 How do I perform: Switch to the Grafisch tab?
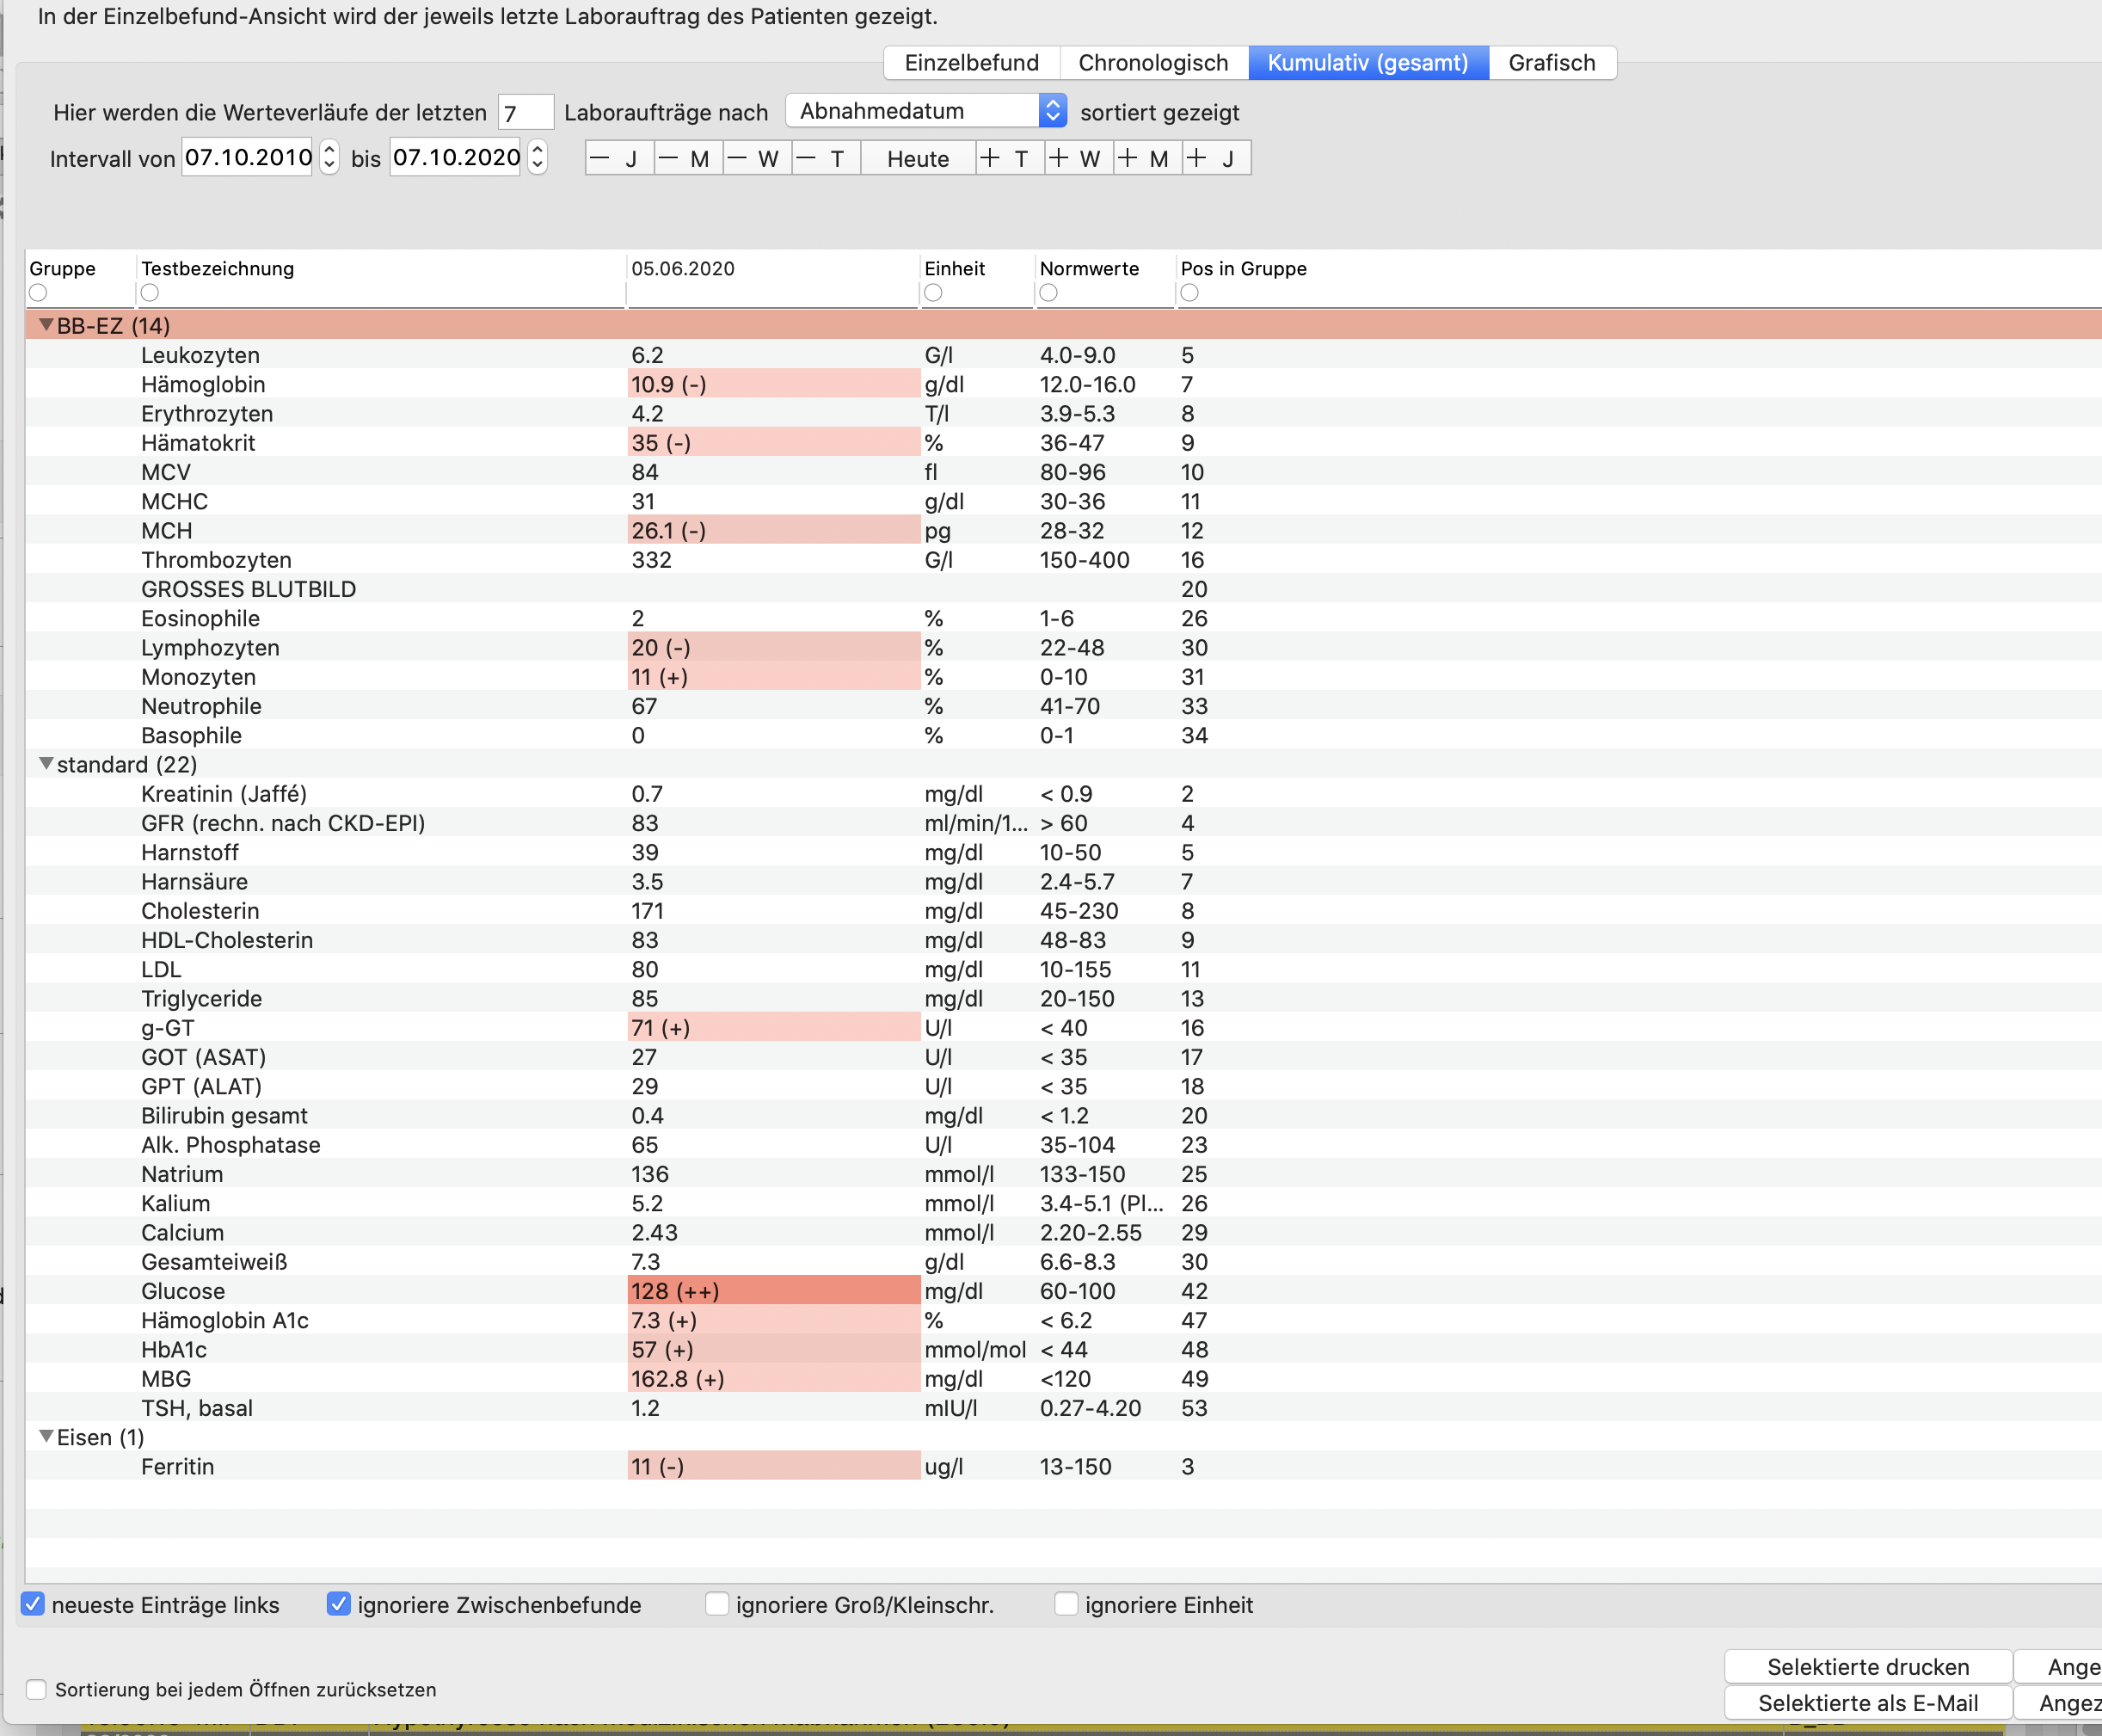tap(1552, 63)
